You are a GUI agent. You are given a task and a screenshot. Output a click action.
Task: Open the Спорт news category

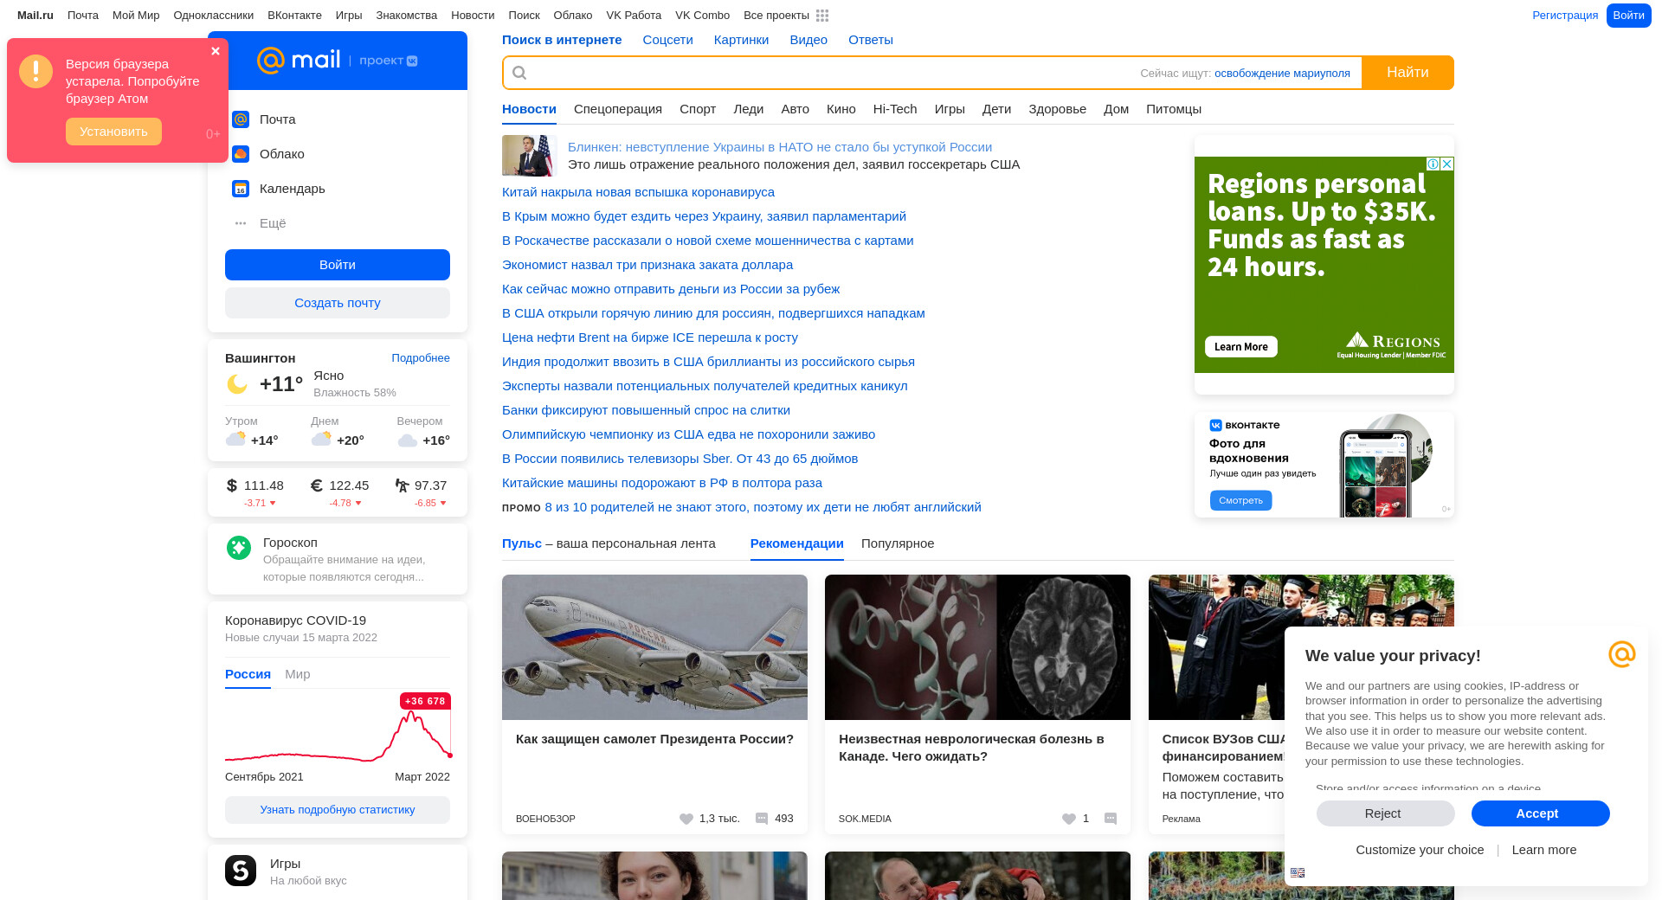pyautogui.click(x=698, y=109)
